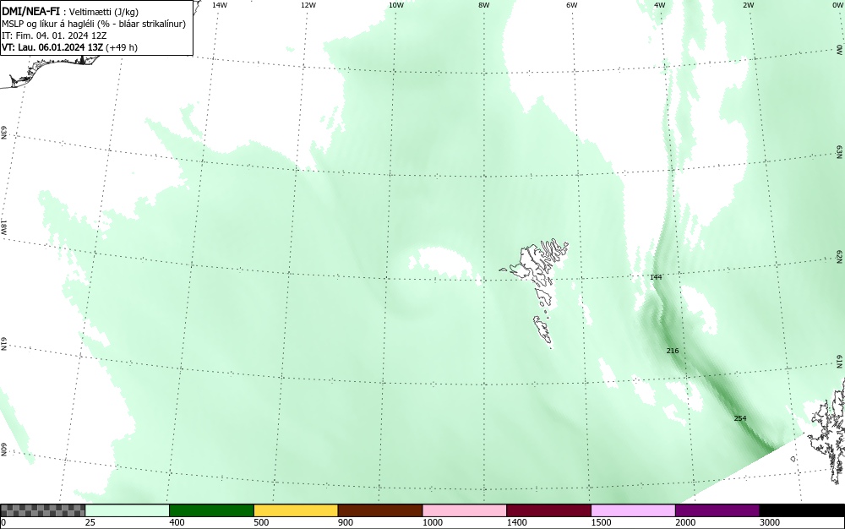This screenshot has height=529, width=845.
Task: Select the purple 2000 legend swatch
Action: point(717,510)
